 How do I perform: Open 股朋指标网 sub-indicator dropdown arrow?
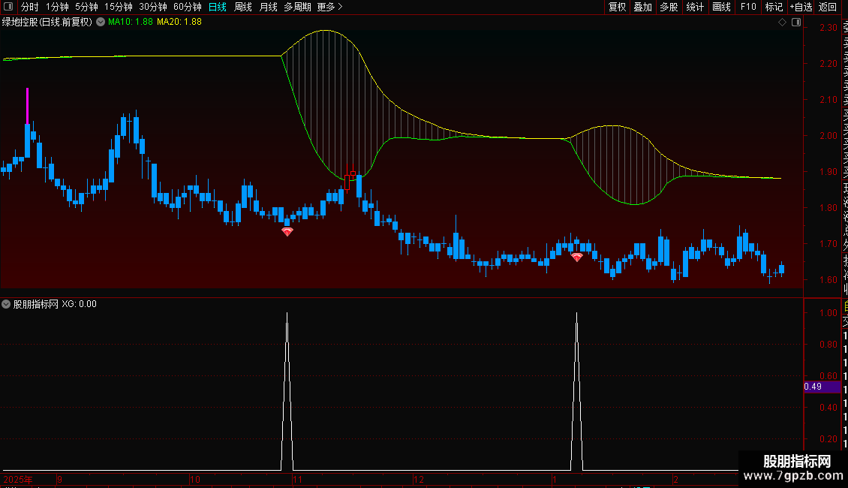click(6, 304)
